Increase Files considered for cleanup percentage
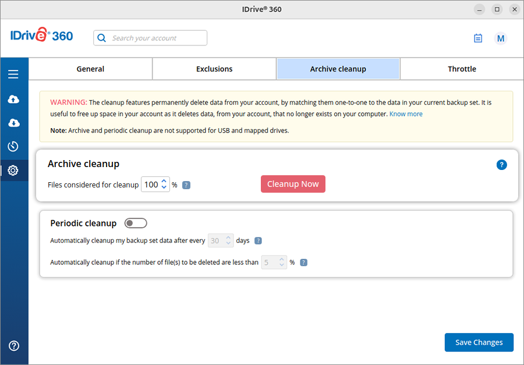 (164, 181)
